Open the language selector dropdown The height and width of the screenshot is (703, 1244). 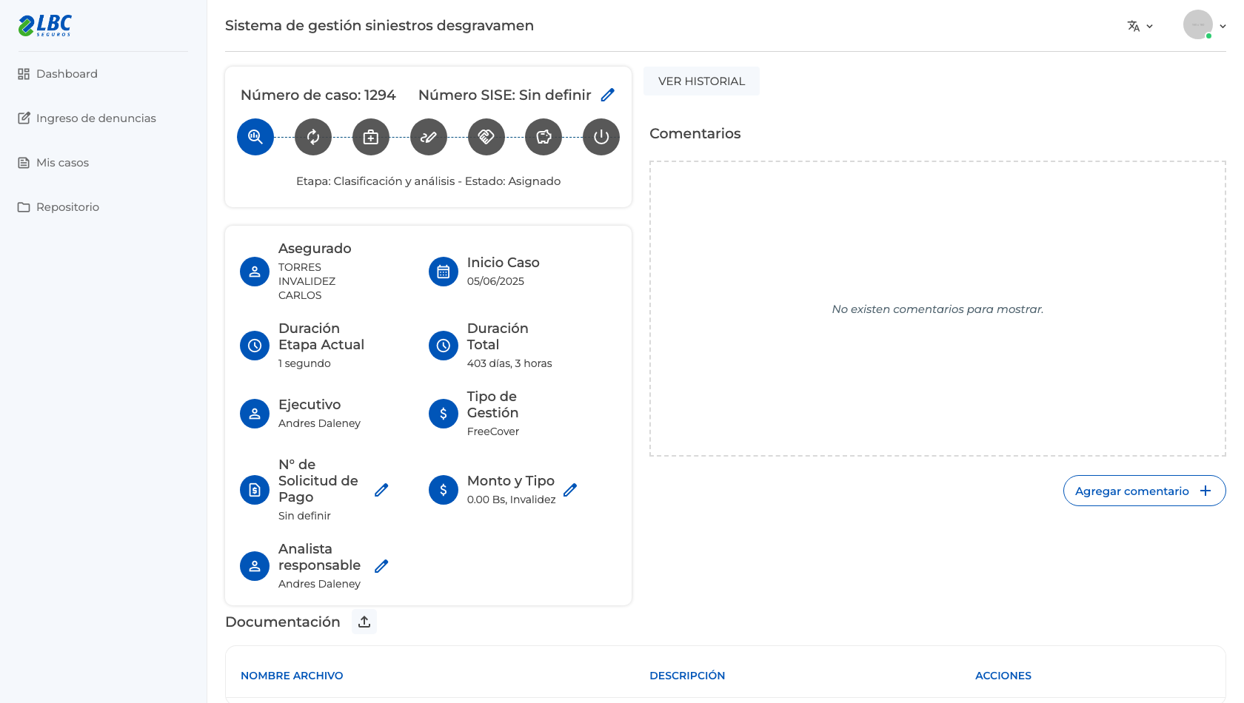[x=1140, y=26]
